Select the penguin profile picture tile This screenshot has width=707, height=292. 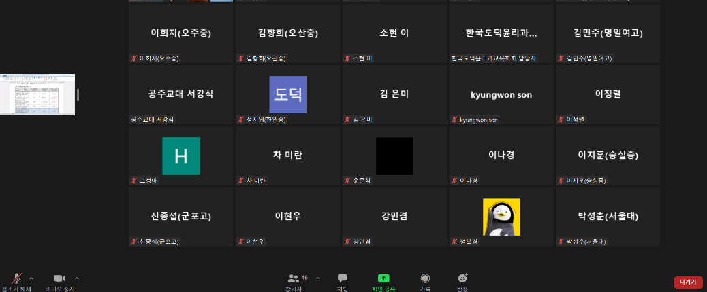[x=501, y=217]
